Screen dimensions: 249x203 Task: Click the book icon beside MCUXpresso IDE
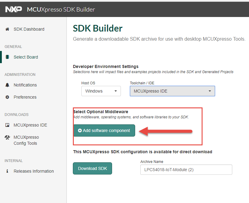[x=7, y=125]
